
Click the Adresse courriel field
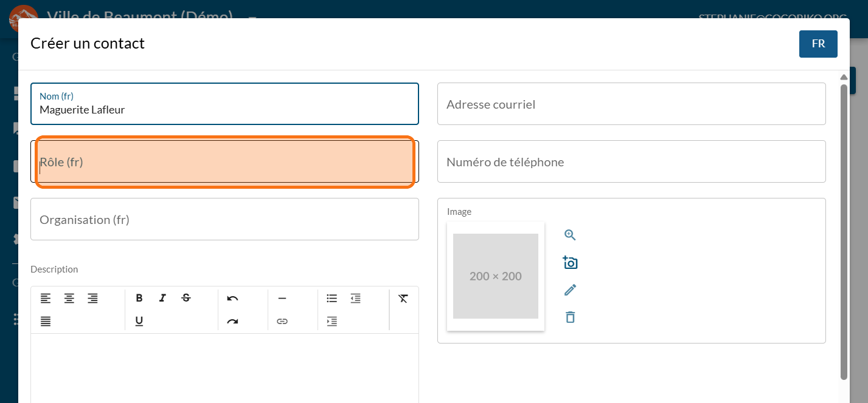[631, 104]
